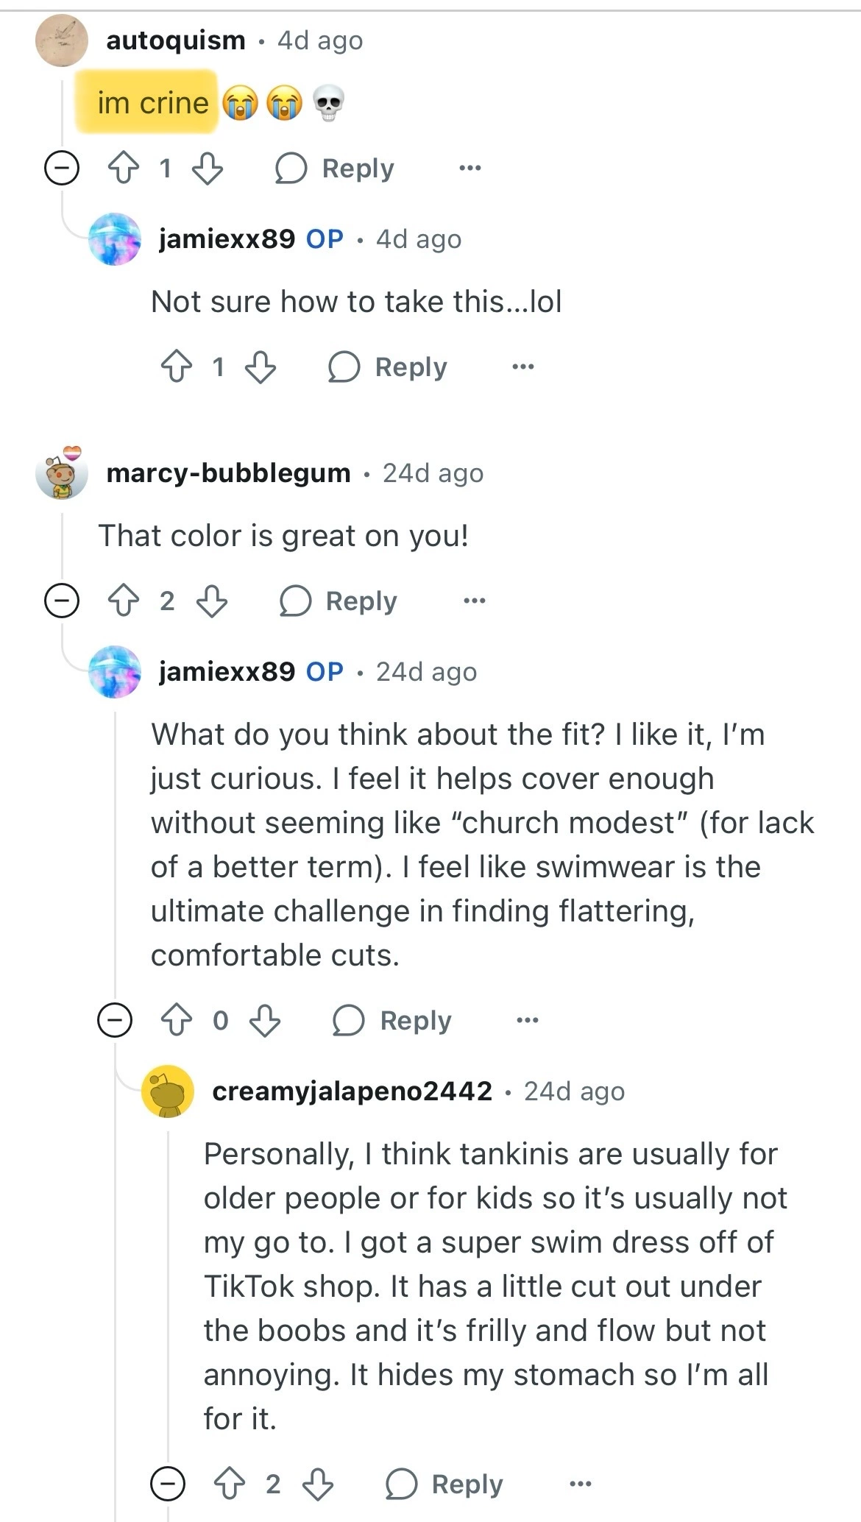
Task: Downvote autoquism's "im crine" comment
Action: pyautogui.click(x=208, y=169)
